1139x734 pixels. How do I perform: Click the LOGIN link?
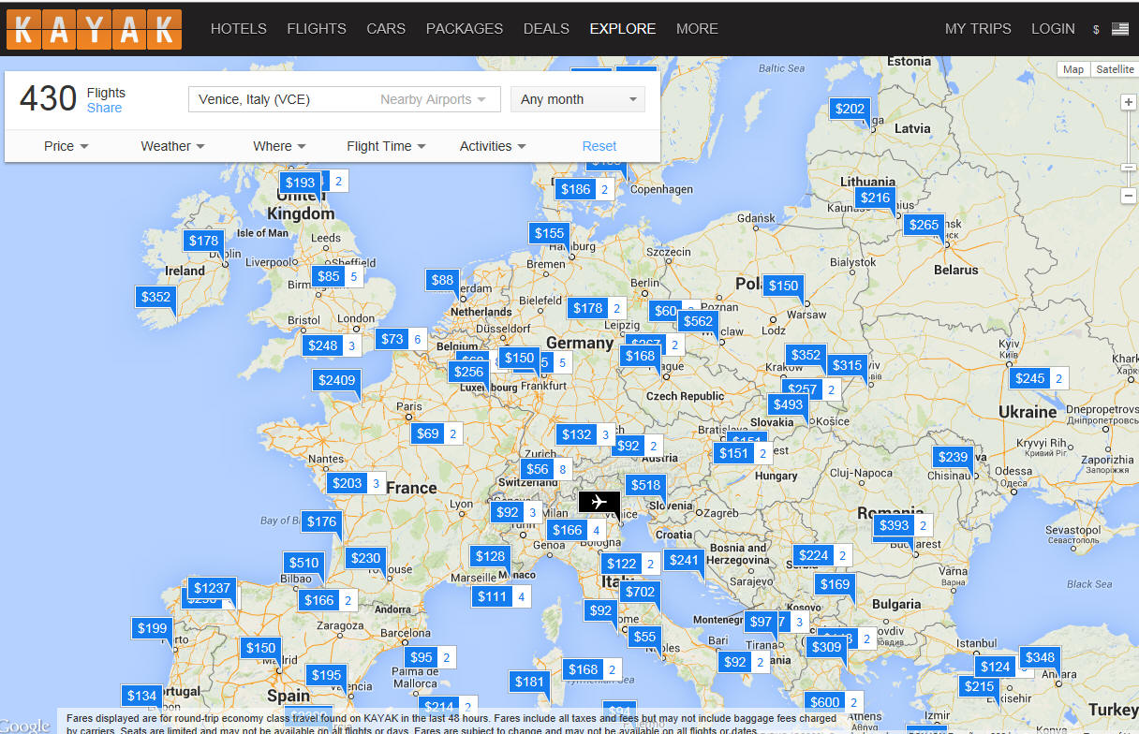tap(1053, 29)
